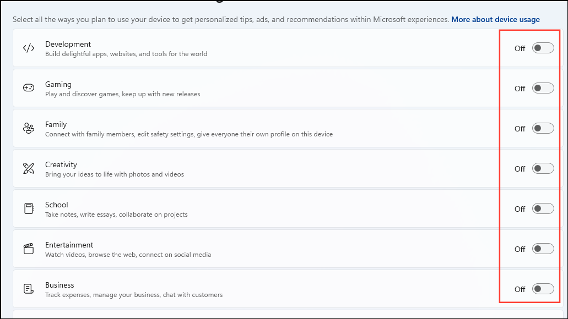This screenshot has height=319, width=568.
Task: Click the School notebook icon
Action: pyautogui.click(x=29, y=208)
